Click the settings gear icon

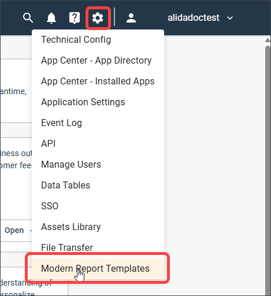tap(98, 18)
